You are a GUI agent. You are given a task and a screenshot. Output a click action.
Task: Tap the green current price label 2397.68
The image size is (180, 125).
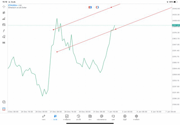point(176,25)
